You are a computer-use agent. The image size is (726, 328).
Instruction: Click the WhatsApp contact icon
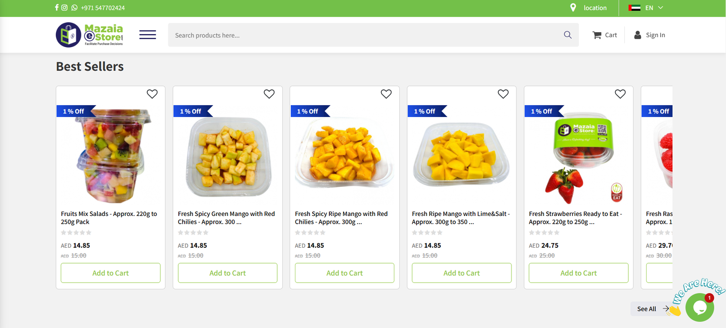tap(74, 8)
